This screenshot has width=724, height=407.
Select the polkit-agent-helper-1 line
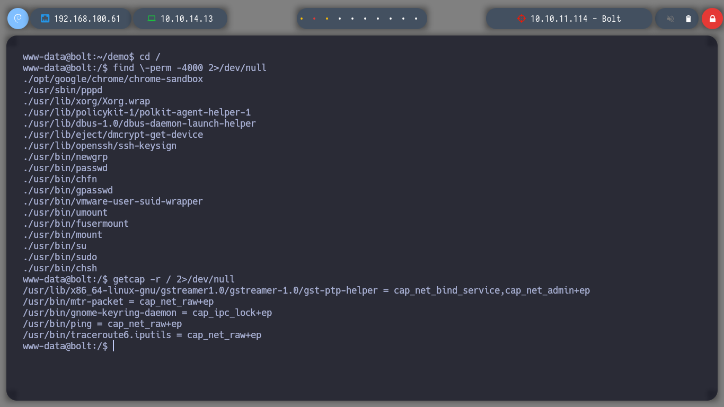[137, 112]
